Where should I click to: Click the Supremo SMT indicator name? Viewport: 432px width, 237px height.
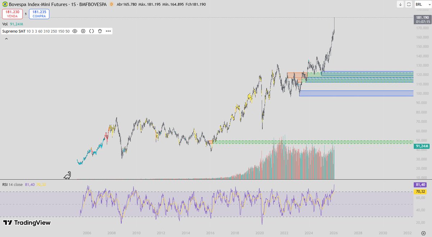point(14,31)
